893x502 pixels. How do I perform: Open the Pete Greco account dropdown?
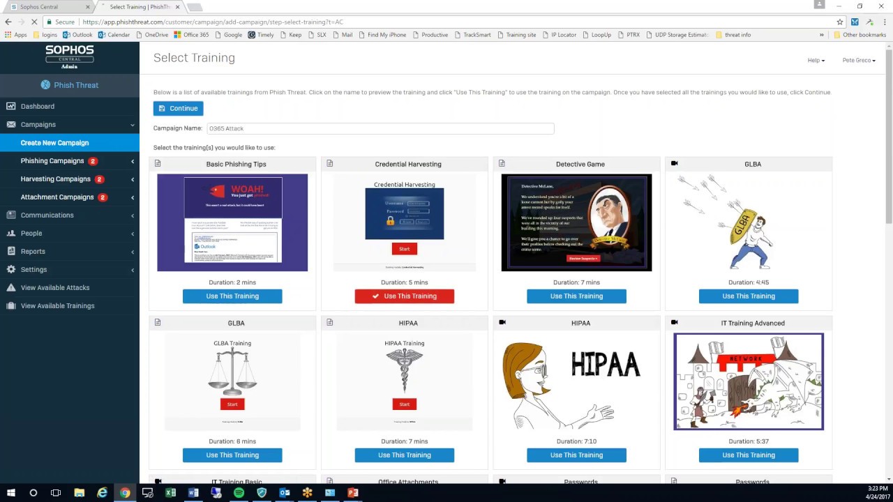(x=859, y=60)
